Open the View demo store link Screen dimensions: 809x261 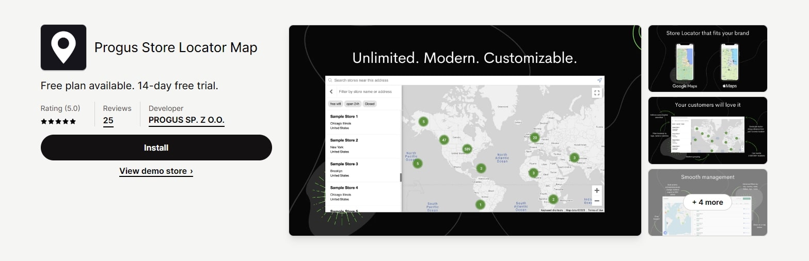pos(156,171)
